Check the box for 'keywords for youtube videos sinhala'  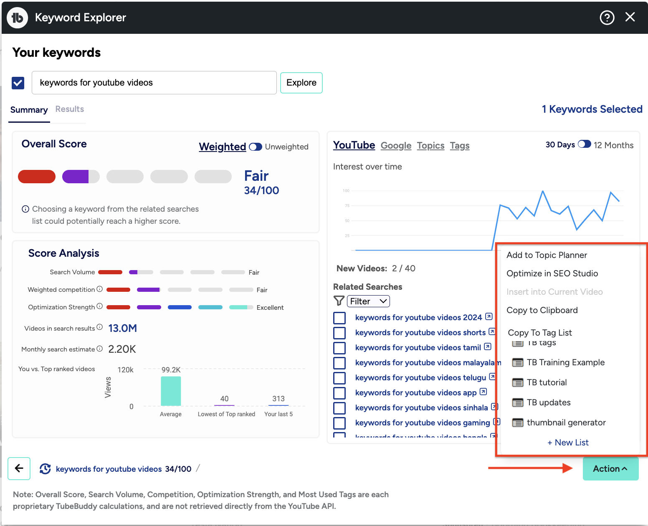coord(339,408)
